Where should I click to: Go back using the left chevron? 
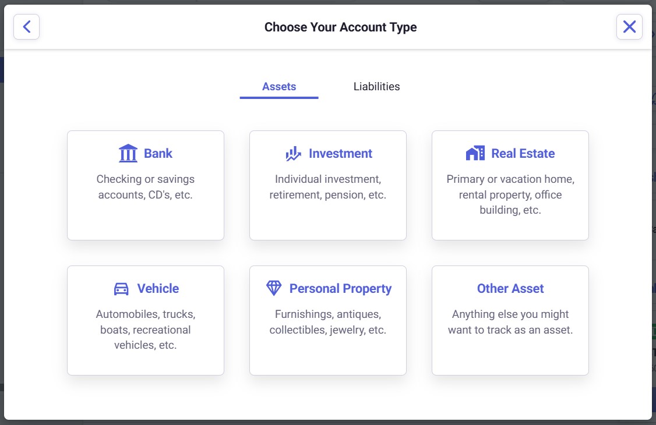pos(26,27)
